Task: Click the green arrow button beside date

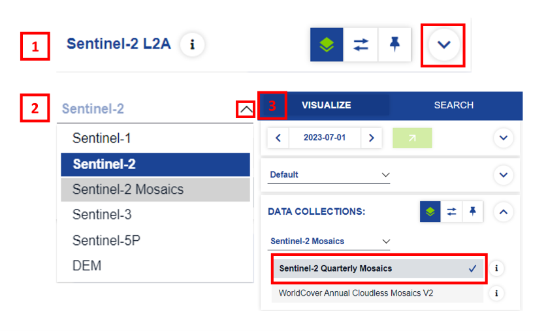Action: coord(412,138)
